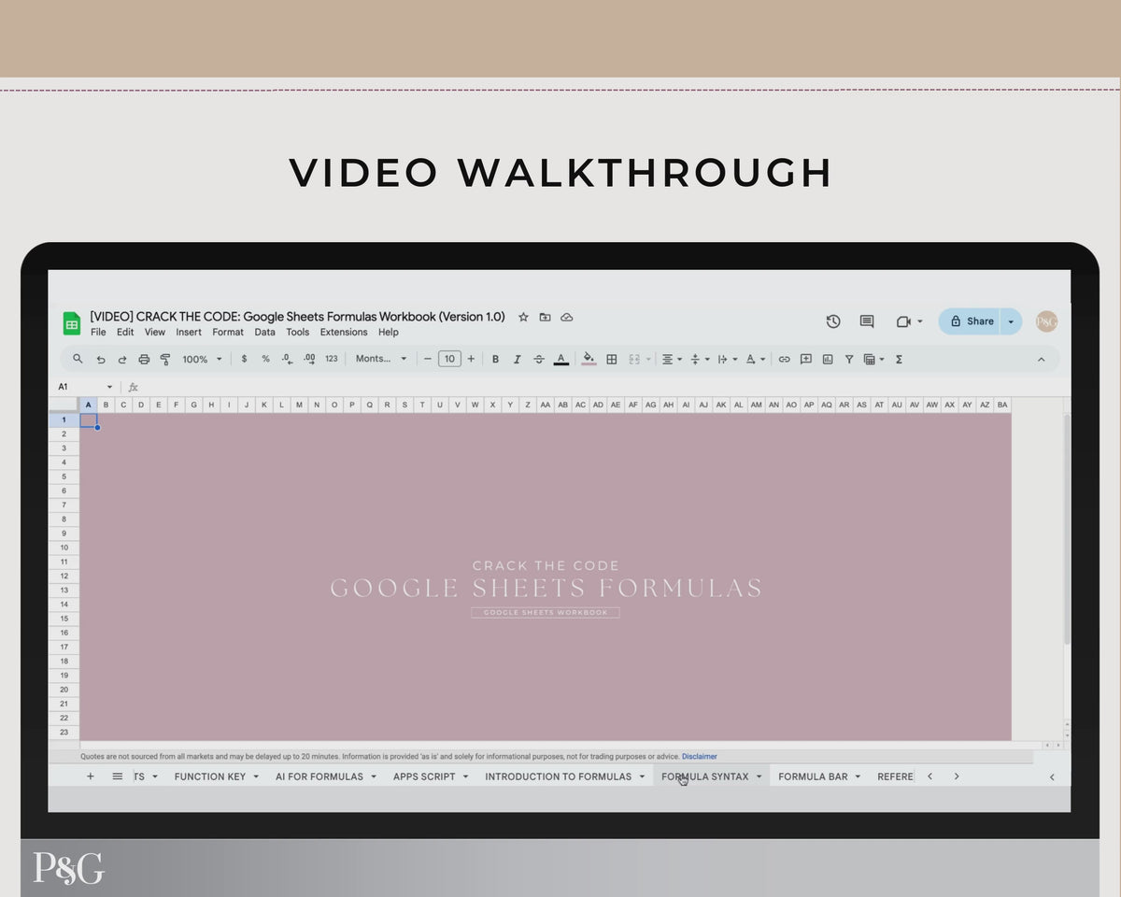The width and height of the screenshot is (1121, 897).
Task: Click the Disclaimer link
Action: tap(700, 756)
